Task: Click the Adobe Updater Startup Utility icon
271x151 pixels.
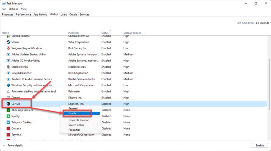Action: click(8, 54)
